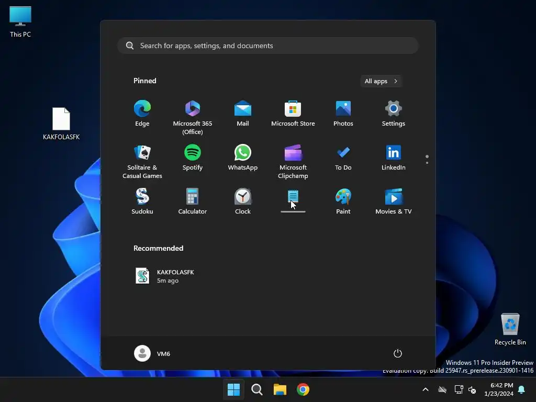Click the Start menu search field
Image resolution: width=536 pixels, height=402 pixels.
[x=267, y=46]
